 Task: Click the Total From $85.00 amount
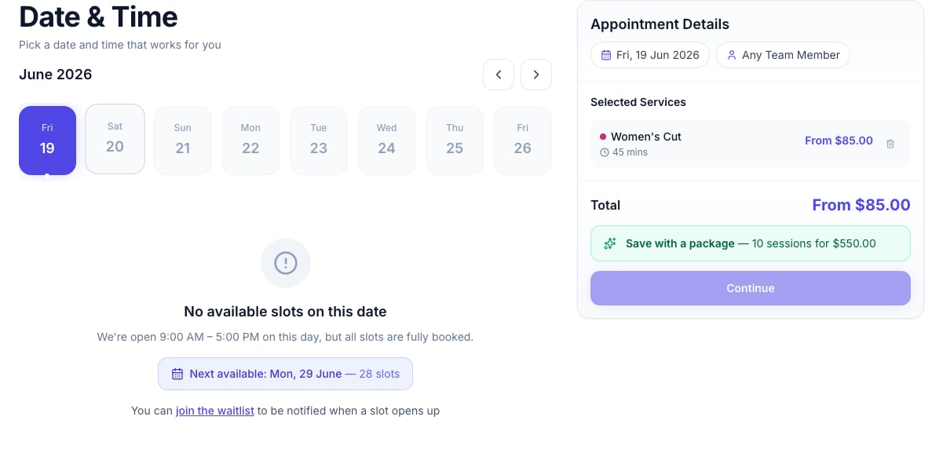[861, 205]
